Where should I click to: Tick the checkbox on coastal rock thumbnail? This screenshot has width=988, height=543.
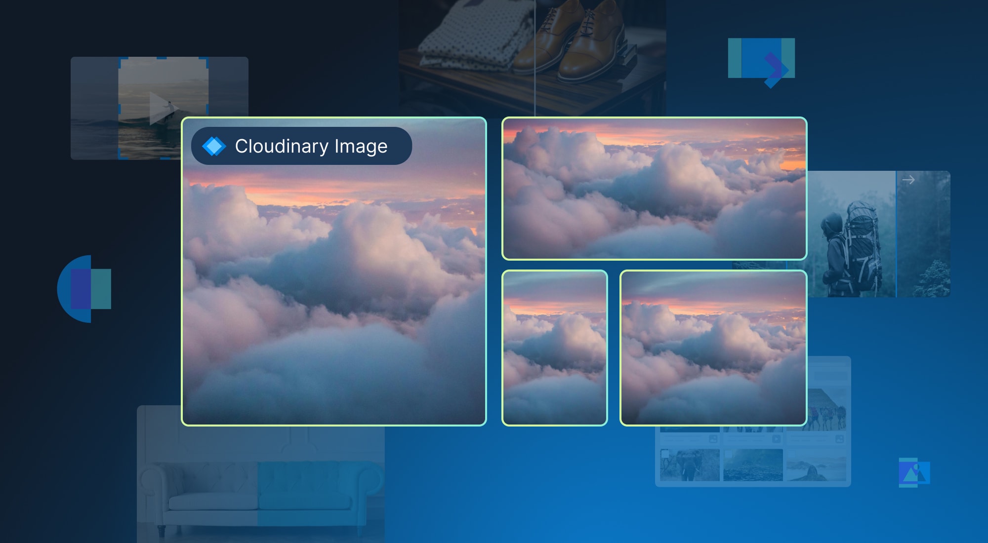[x=791, y=454]
